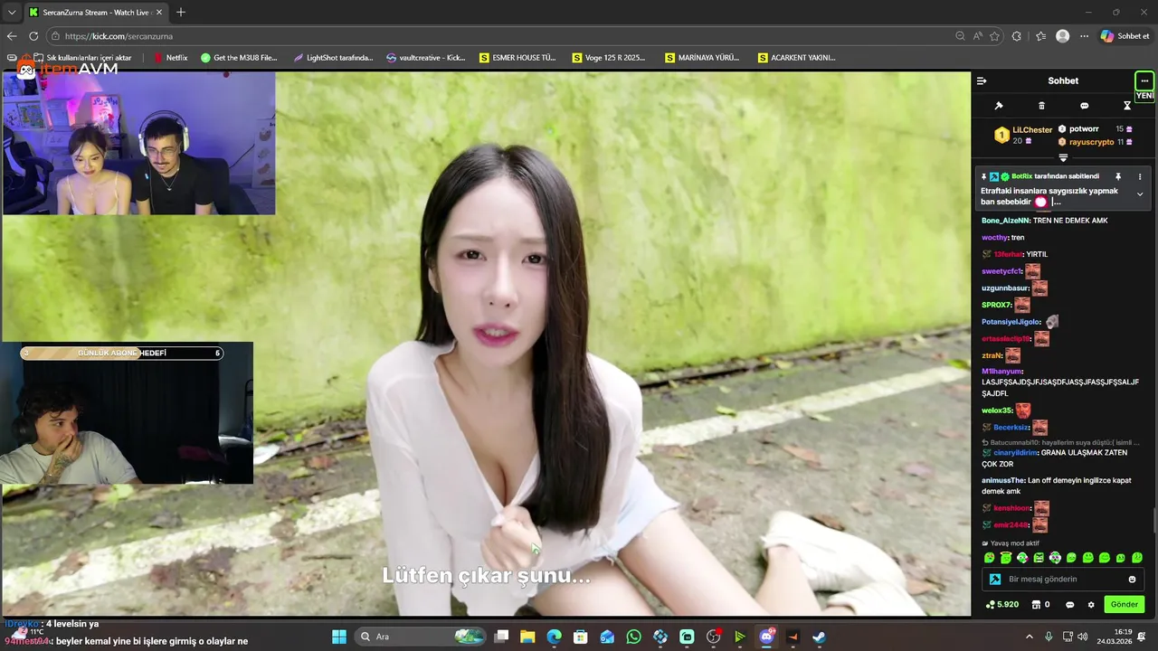Open the chat three-dots options menu
The width and height of the screenshot is (1158, 651).
click(1144, 80)
